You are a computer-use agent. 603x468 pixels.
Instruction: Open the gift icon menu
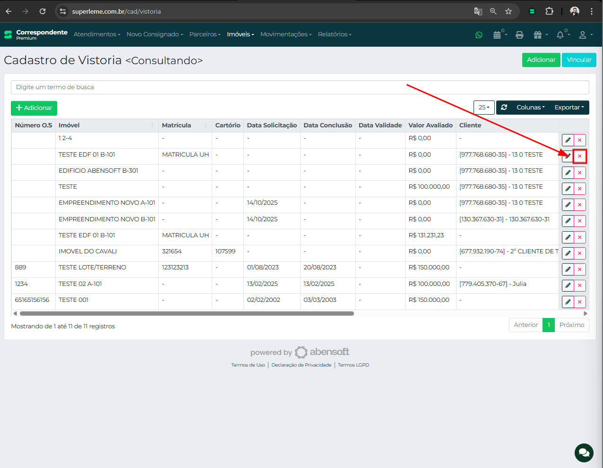539,35
